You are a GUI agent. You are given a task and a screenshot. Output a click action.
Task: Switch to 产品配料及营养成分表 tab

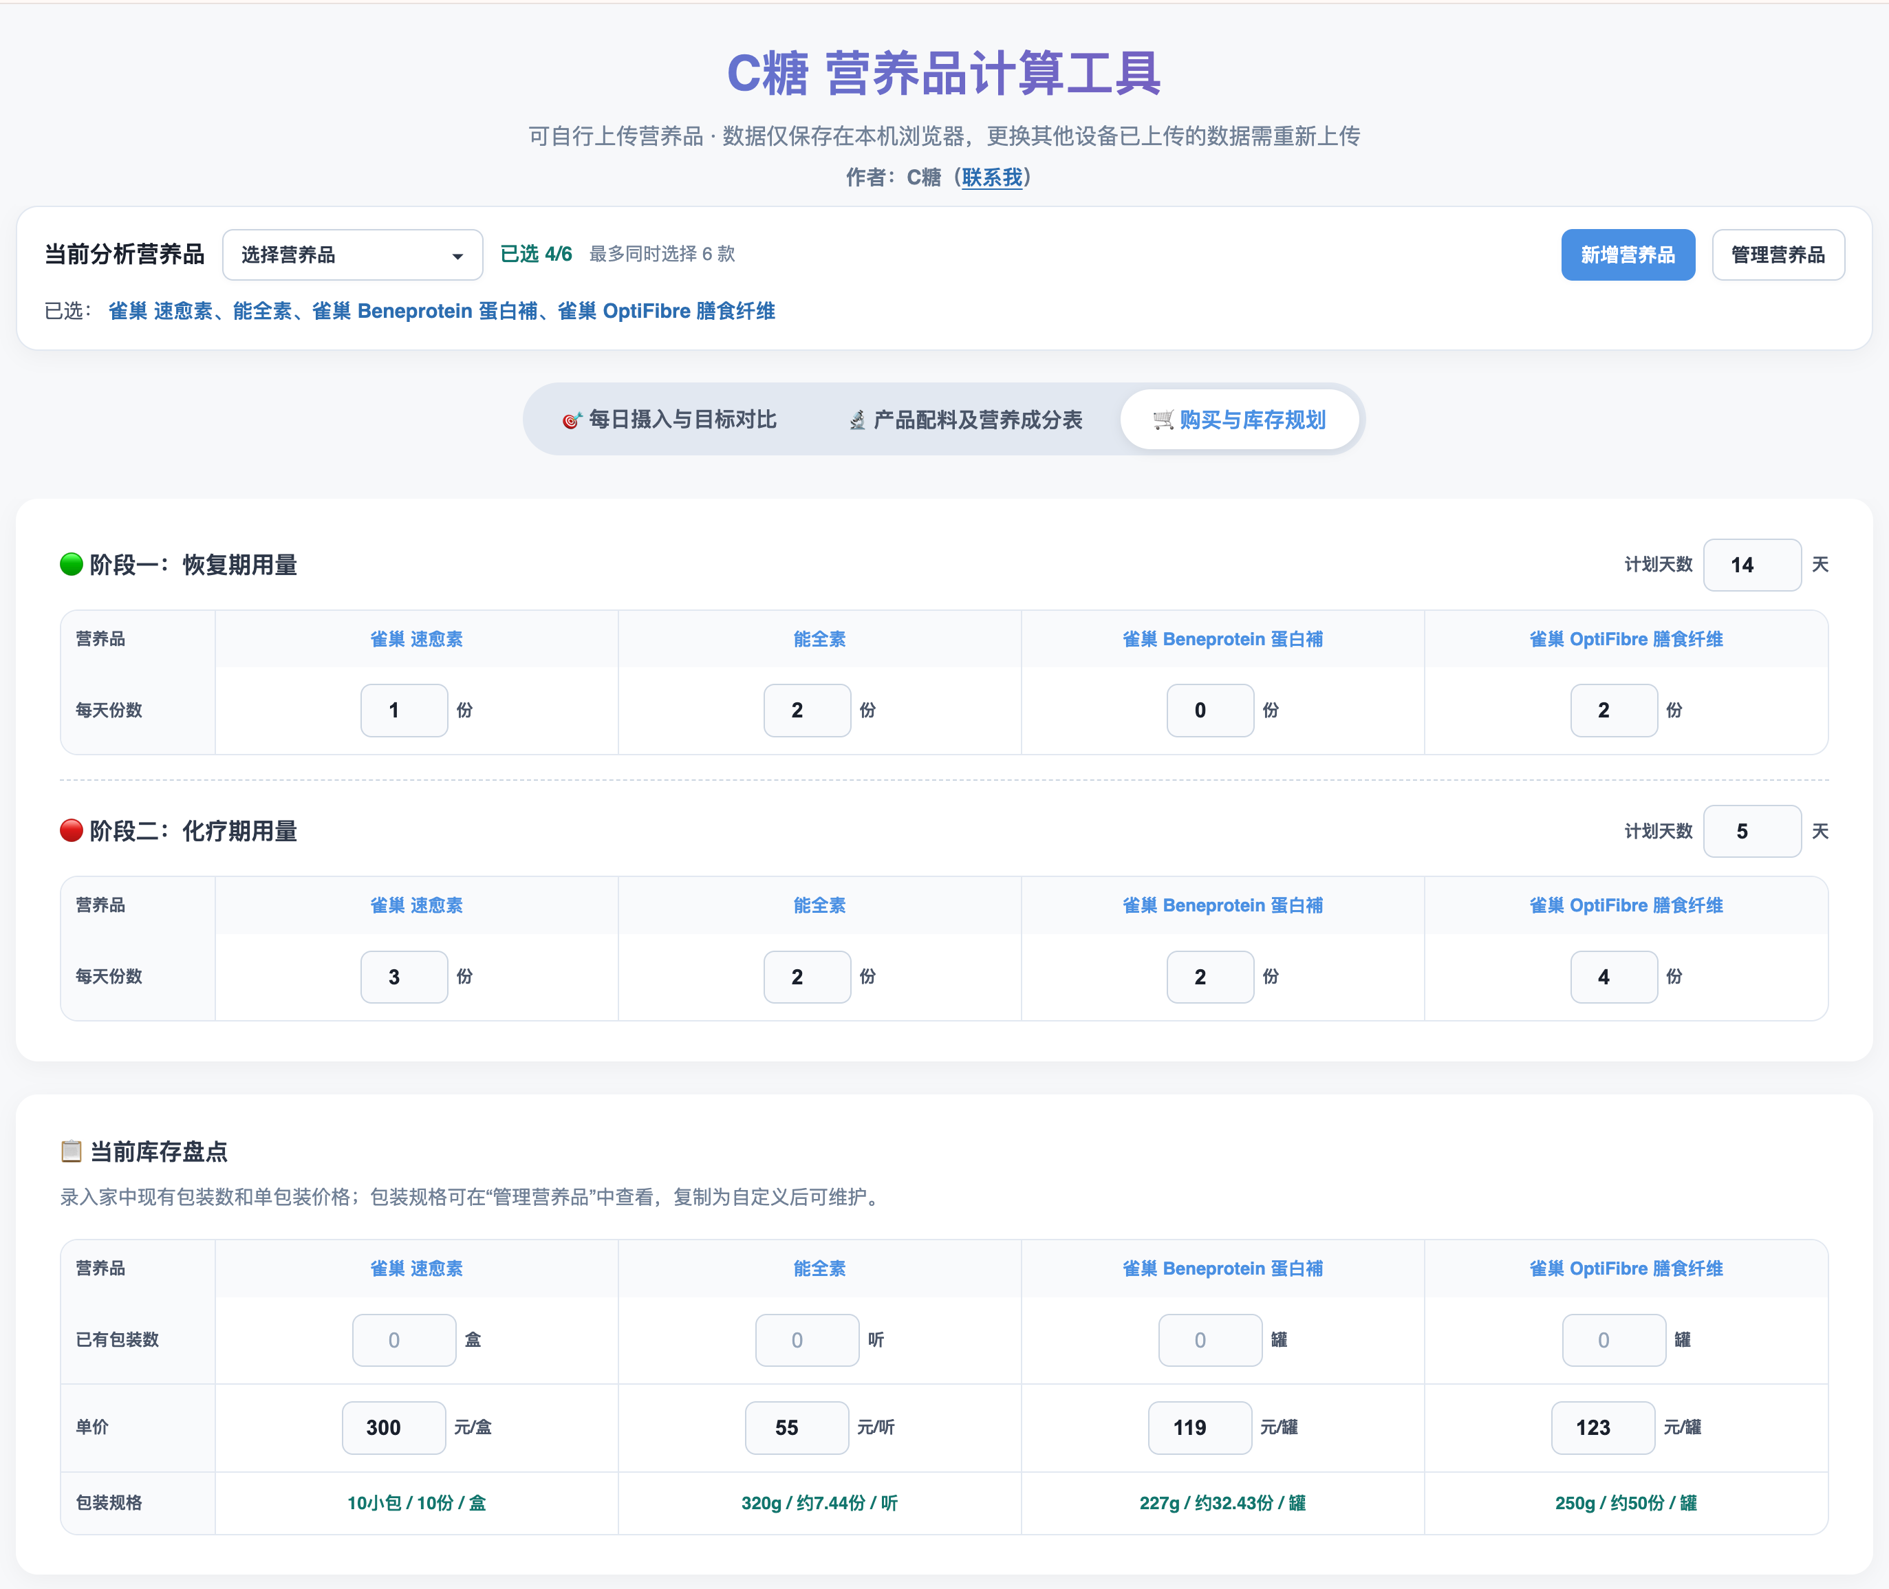pos(966,420)
